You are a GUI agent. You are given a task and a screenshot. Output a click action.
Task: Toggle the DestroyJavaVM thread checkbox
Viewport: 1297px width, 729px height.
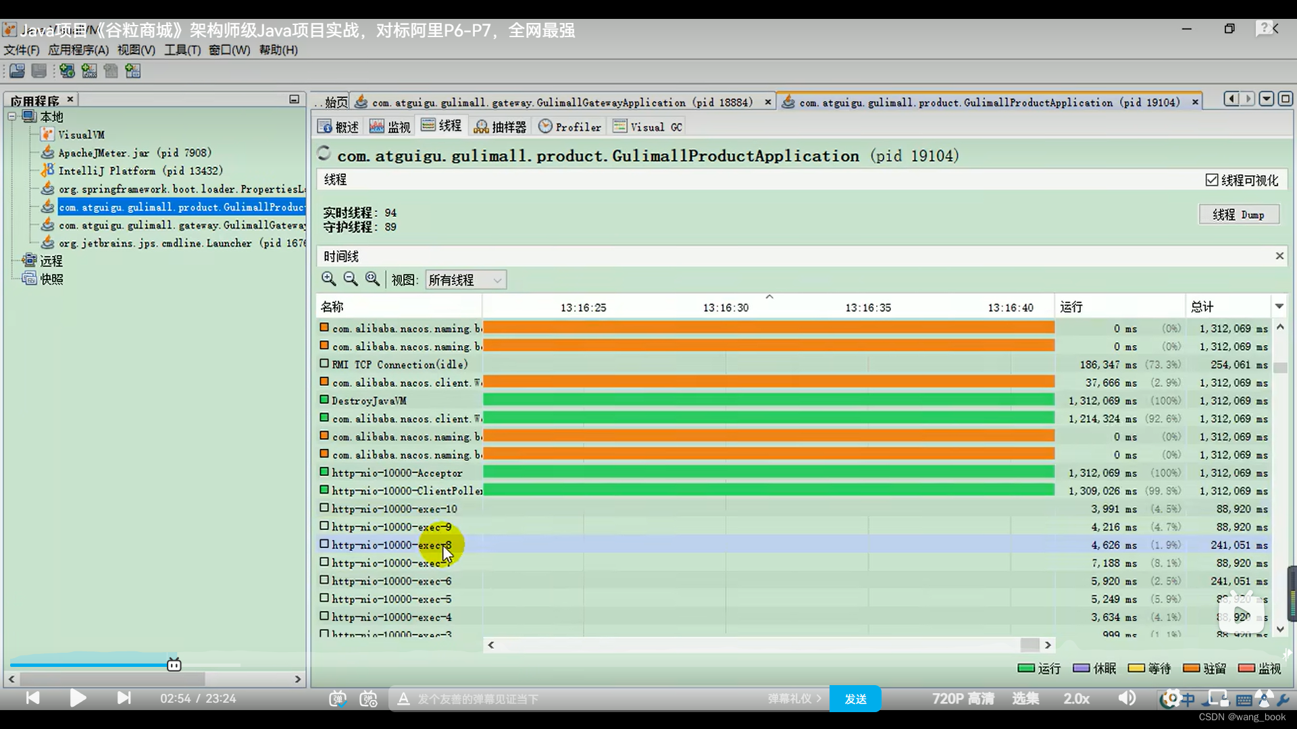(x=324, y=400)
